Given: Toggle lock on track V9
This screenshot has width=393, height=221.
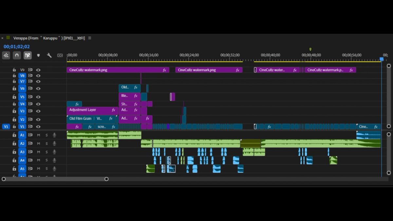Looking at the screenshot, I should click(x=14, y=70).
